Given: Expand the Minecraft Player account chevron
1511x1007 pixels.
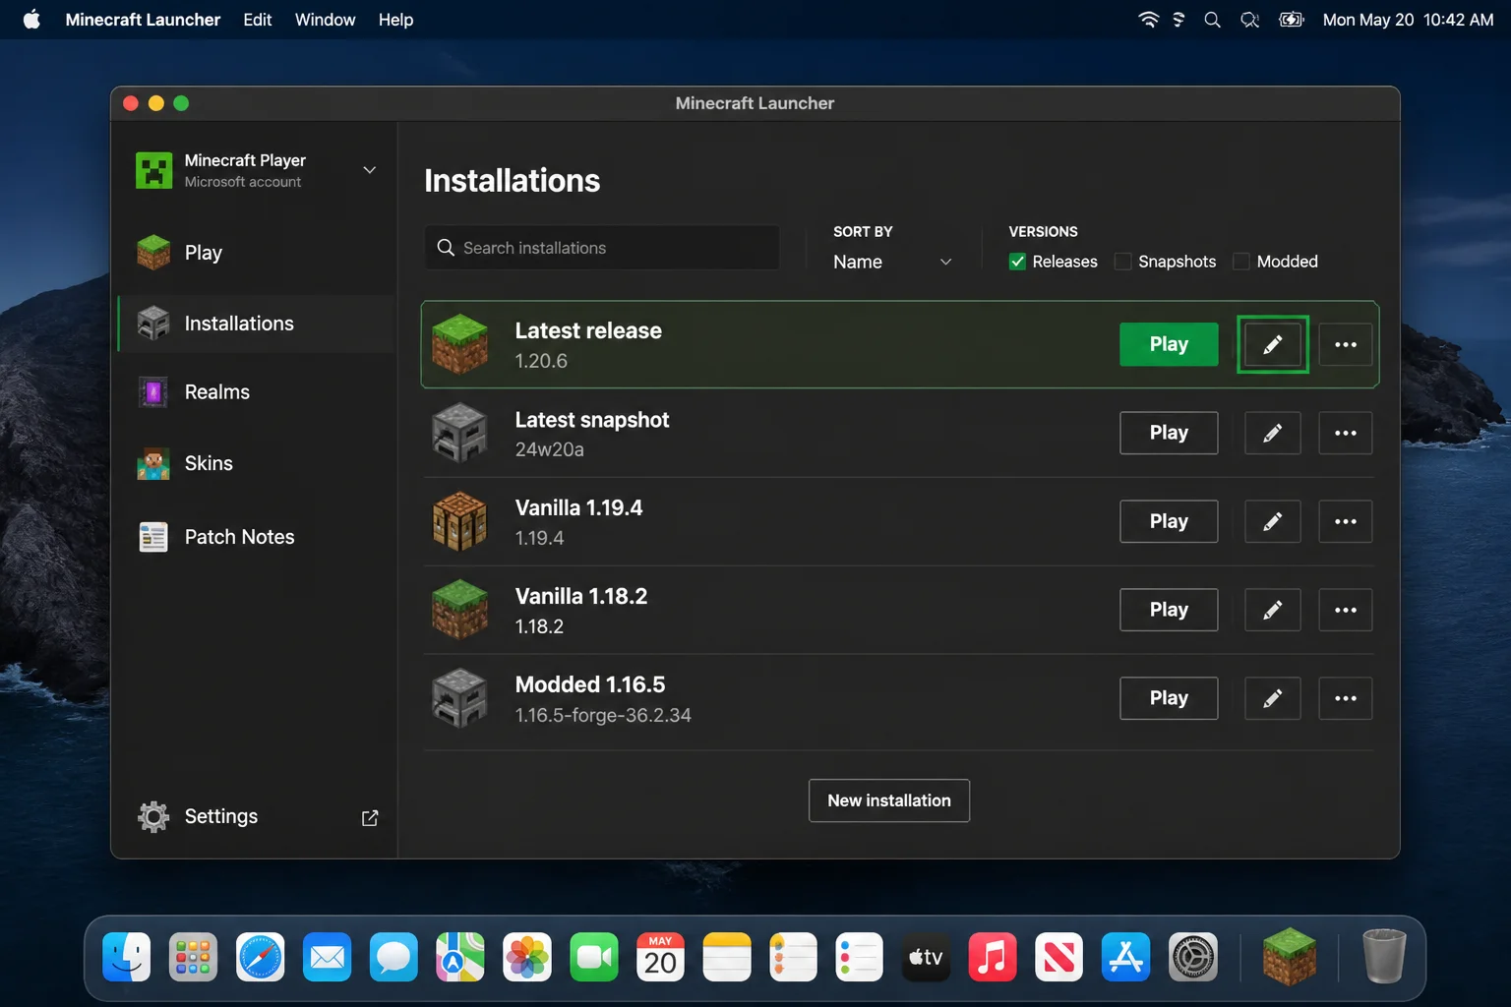Looking at the screenshot, I should tap(370, 170).
